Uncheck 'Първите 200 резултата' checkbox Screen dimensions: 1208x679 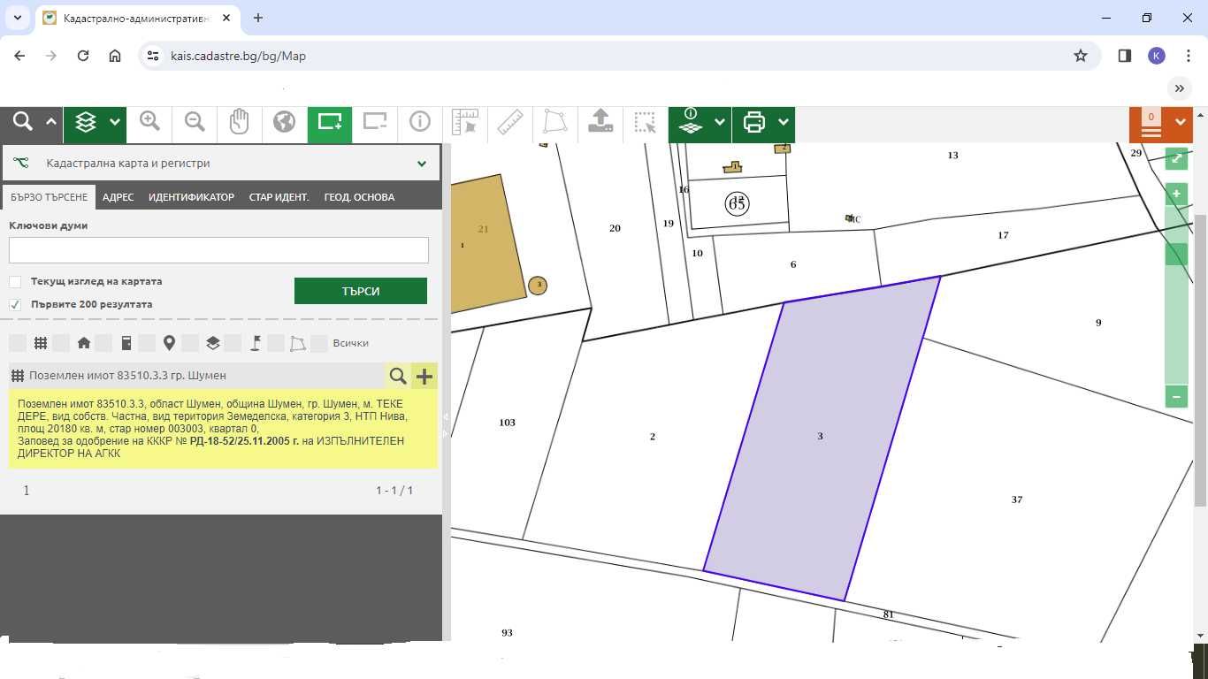pyautogui.click(x=15, y=305)
